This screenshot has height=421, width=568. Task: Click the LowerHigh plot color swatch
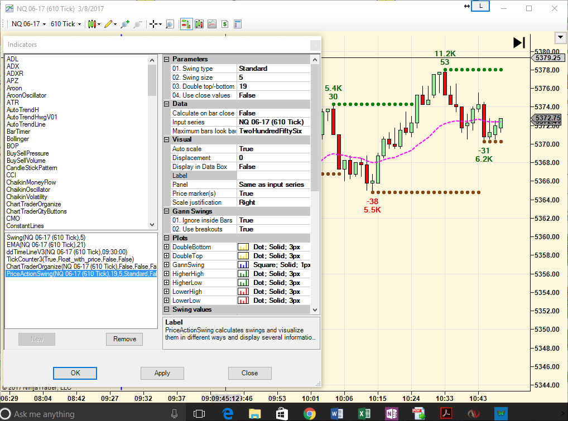tap(243, 292)
